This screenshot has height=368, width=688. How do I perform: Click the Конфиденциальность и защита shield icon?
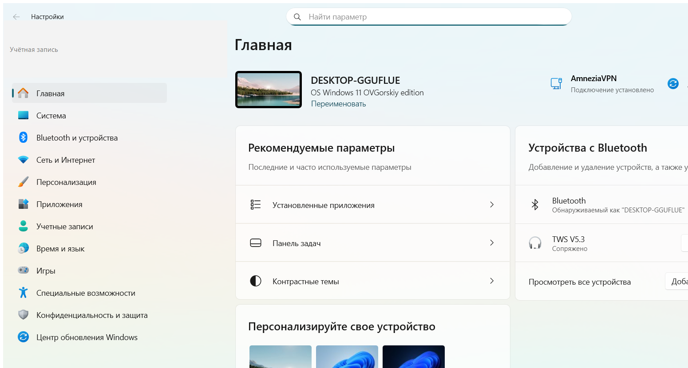23,315
